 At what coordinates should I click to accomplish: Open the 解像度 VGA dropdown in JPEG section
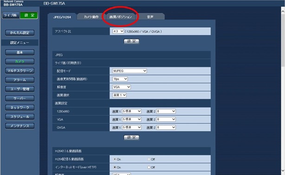(x=122, y=87)
